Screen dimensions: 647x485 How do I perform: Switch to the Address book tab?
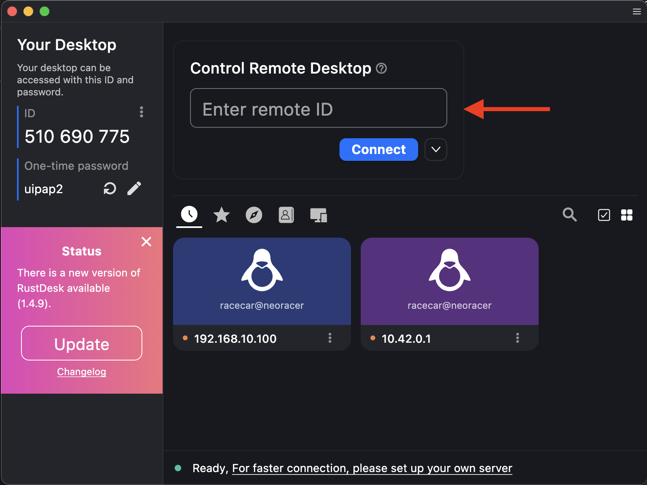coord(286,215)
